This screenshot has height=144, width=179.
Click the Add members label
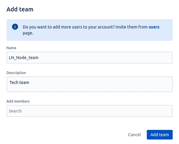coord(18,101)
